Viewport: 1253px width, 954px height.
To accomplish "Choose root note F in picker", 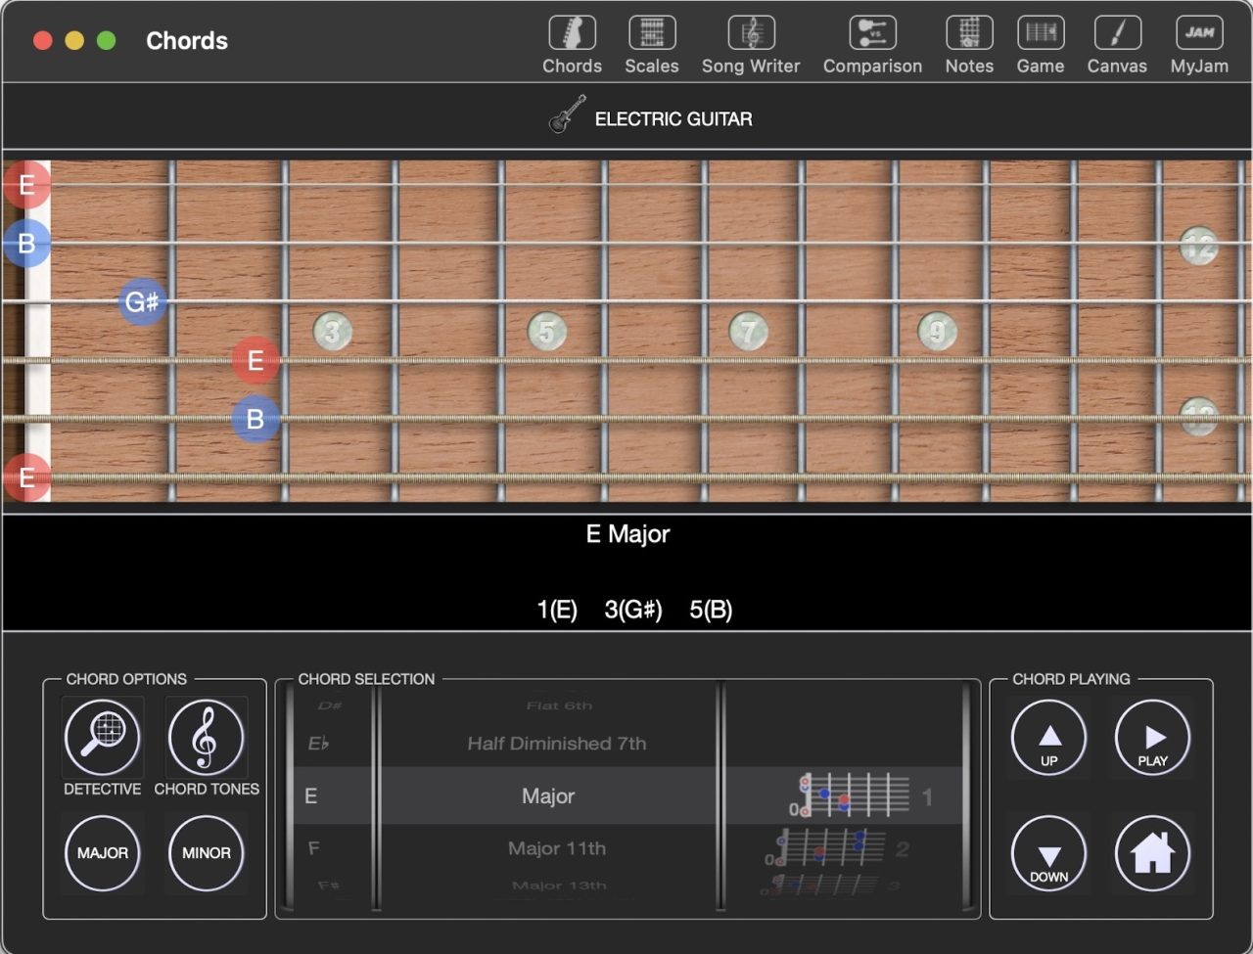I will click(314, 847).
